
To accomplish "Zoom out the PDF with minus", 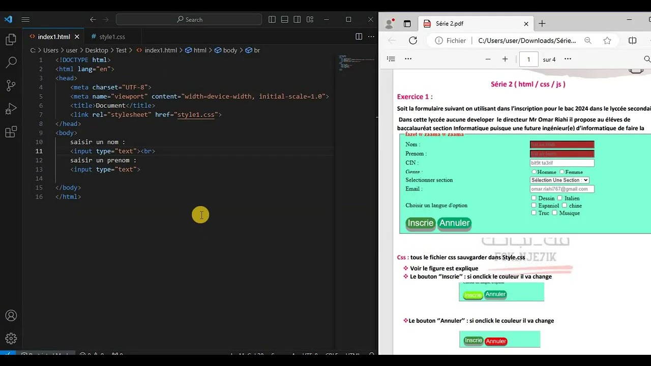I will pos(488,59).
